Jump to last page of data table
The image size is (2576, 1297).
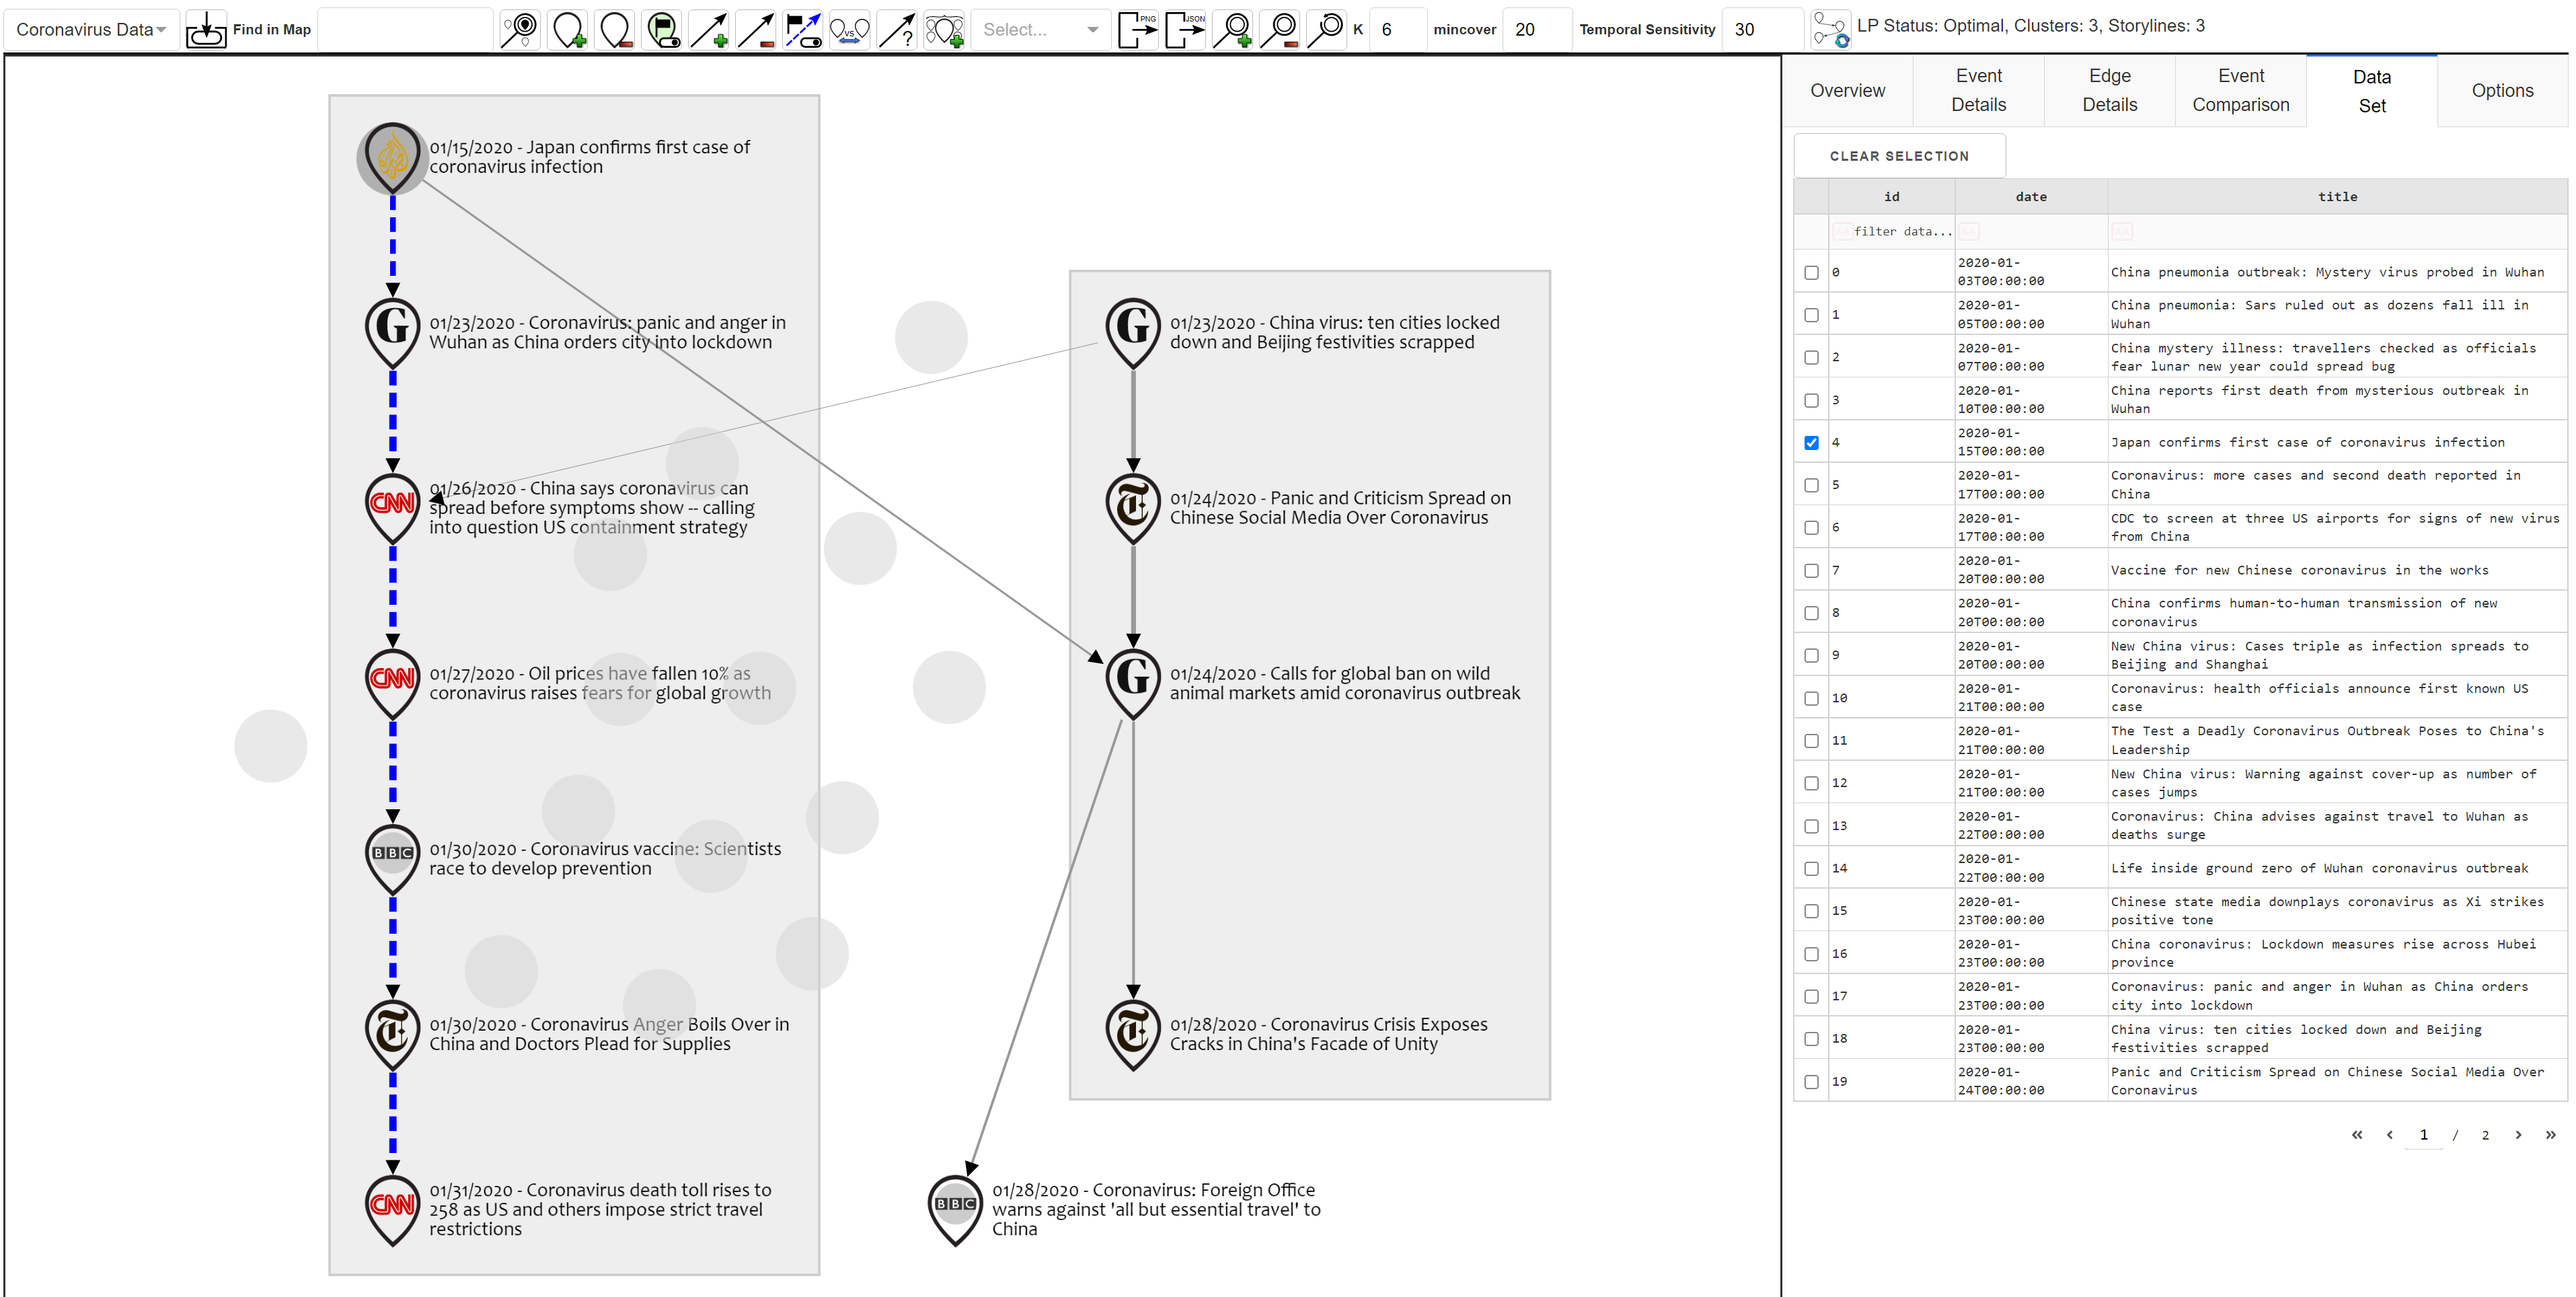[x=2550, y=1135]
